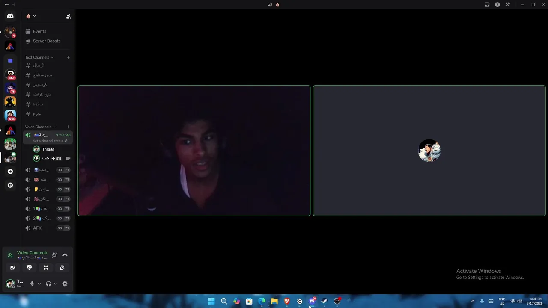Disconnect from voice with hang-up icon
This screenshot has height=308, width=548.
[65, 255]
